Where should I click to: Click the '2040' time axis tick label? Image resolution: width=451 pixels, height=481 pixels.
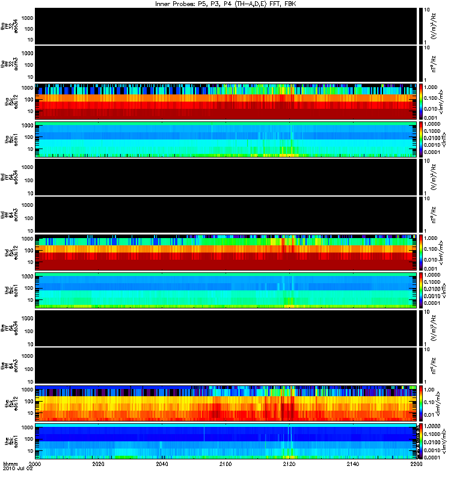pyautogui.click(x=162, y=464)
